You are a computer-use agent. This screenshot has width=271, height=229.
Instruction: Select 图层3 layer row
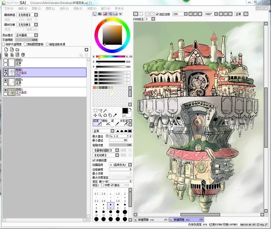point(45,92)
